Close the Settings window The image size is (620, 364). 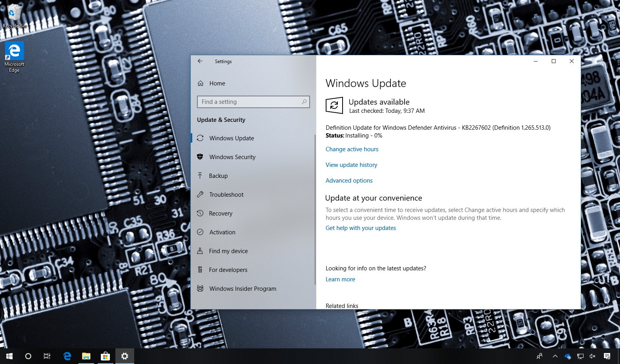pos(572,61)
